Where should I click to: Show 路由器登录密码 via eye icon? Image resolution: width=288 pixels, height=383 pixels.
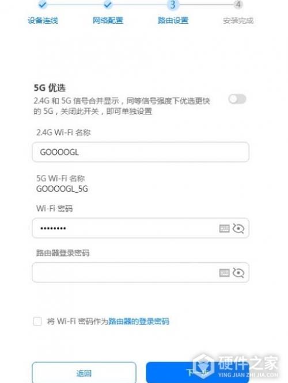[238, 273]
